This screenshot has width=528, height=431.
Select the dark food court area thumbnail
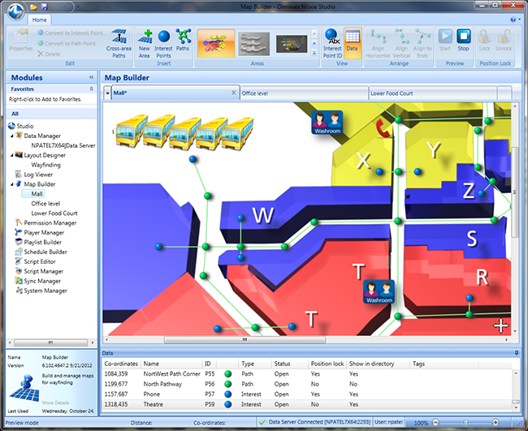pyautogui.click(x=292, y=44)
